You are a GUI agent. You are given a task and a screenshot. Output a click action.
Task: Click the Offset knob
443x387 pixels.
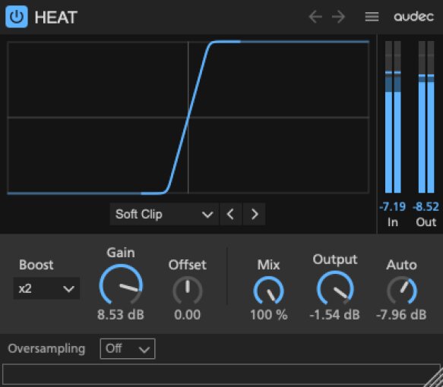click(x=188, y=291)
